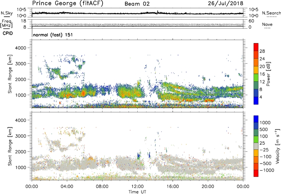The height and width of the screenshot is (194, 281).
Task: Click the '18' frequency axis tick
Action: click(24, 21)
